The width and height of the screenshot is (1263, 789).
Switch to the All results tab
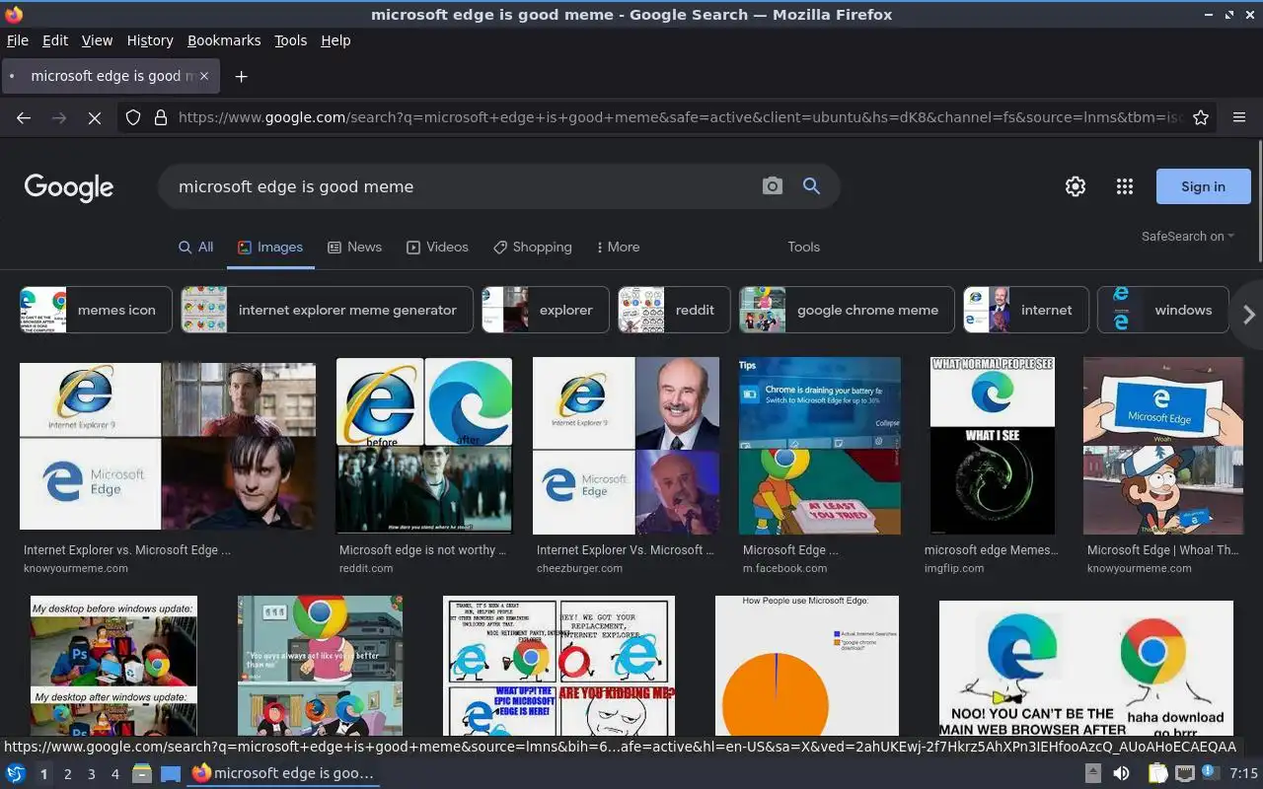195,247
